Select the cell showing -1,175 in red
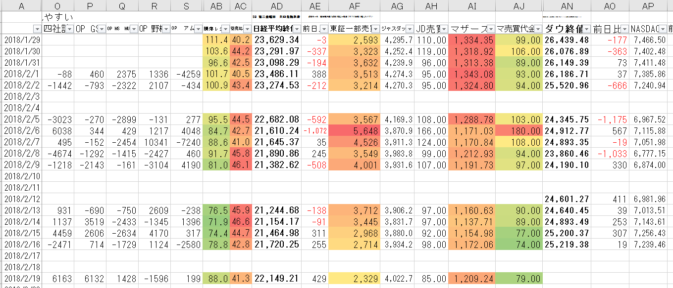Screen dimensions: 673x288 click(610, 120)
